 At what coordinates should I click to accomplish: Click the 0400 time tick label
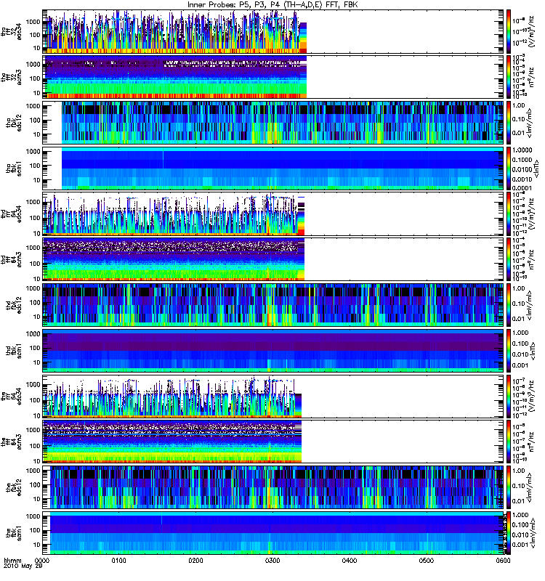click(350, 561)
